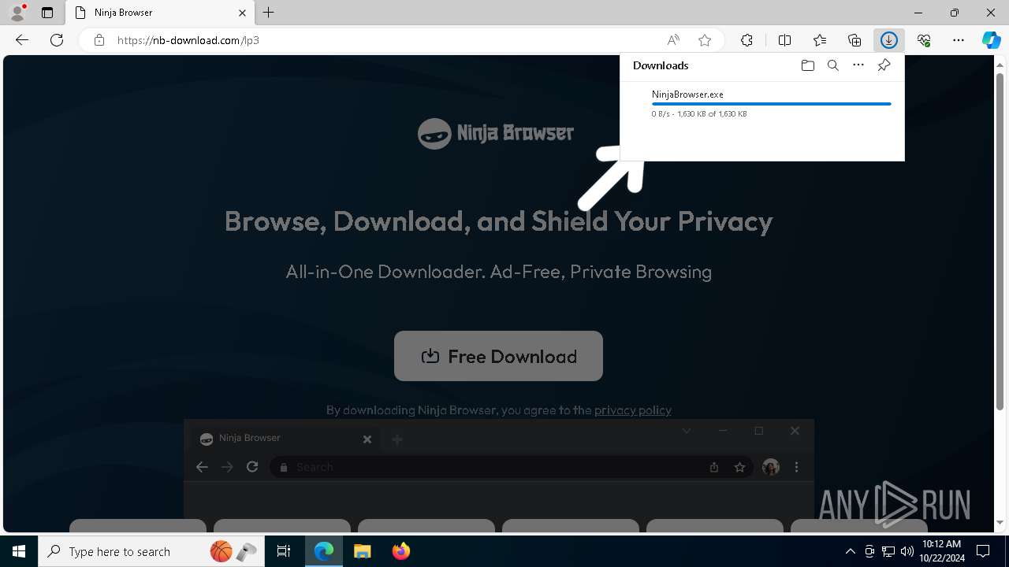Open Edge Settings and more menu
Screen dimensions: 1009x567
[959, 40]
